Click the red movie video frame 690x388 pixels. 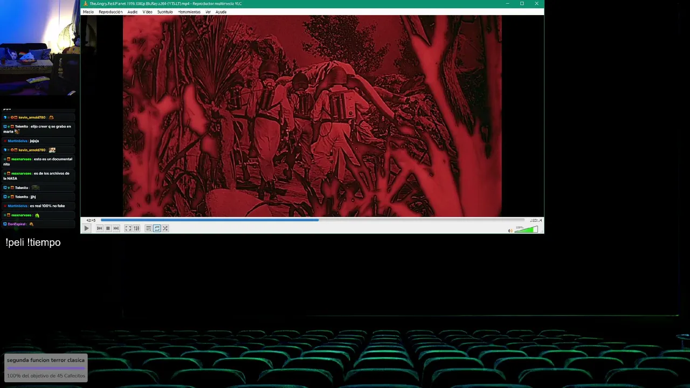[312, 116]
